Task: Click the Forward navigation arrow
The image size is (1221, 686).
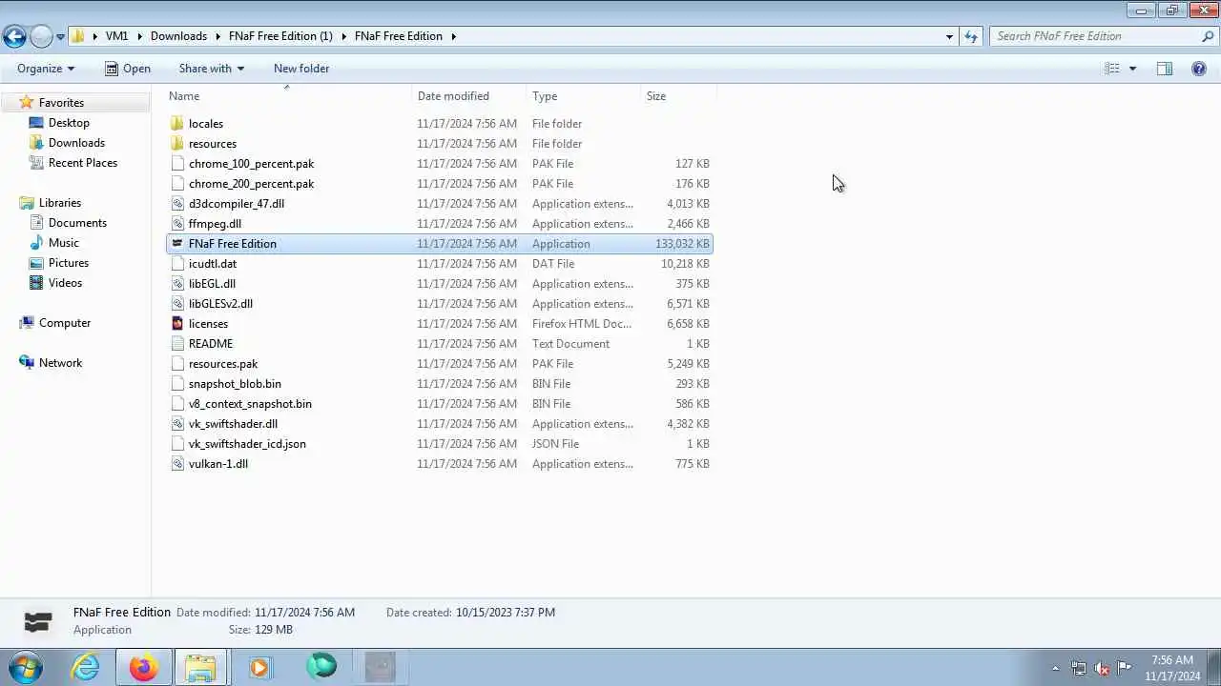Action: (41, 36)
